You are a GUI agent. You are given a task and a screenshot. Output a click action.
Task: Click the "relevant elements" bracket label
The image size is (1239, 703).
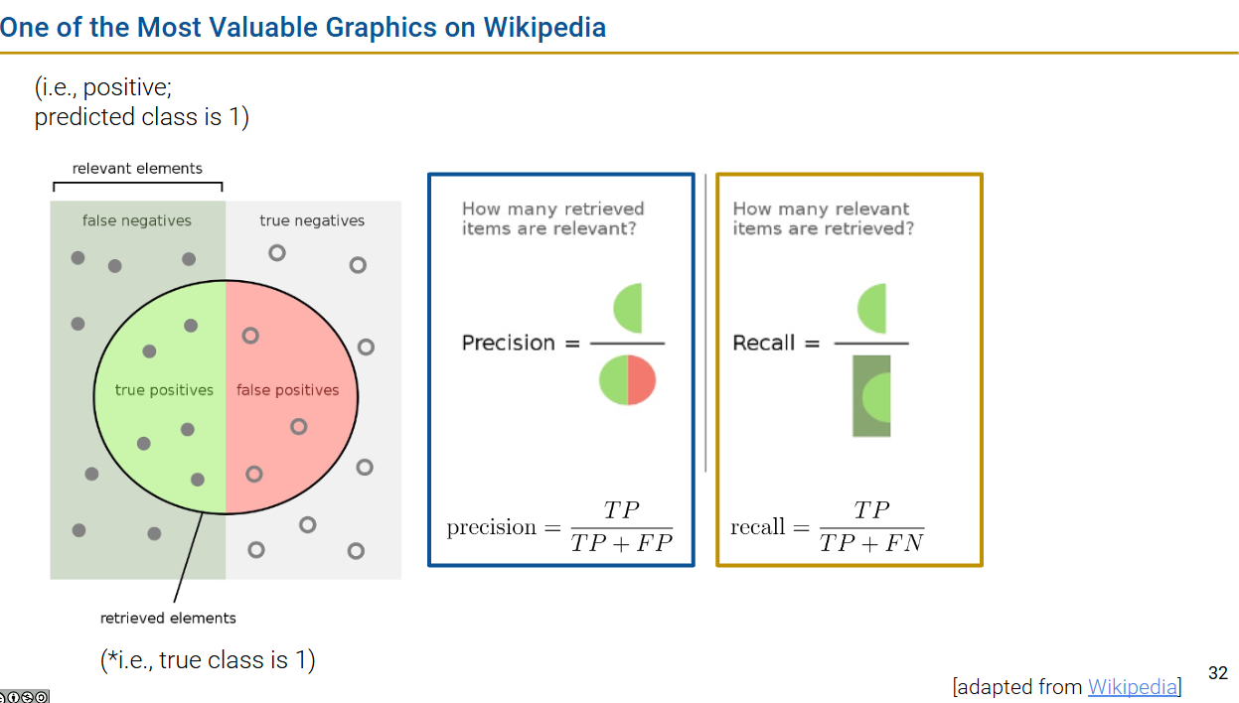[x=137, y=169]
